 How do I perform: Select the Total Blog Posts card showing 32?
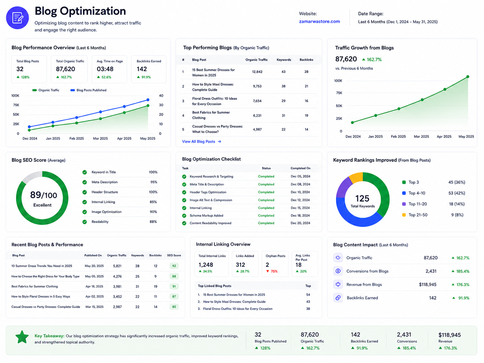coord(29,69)
